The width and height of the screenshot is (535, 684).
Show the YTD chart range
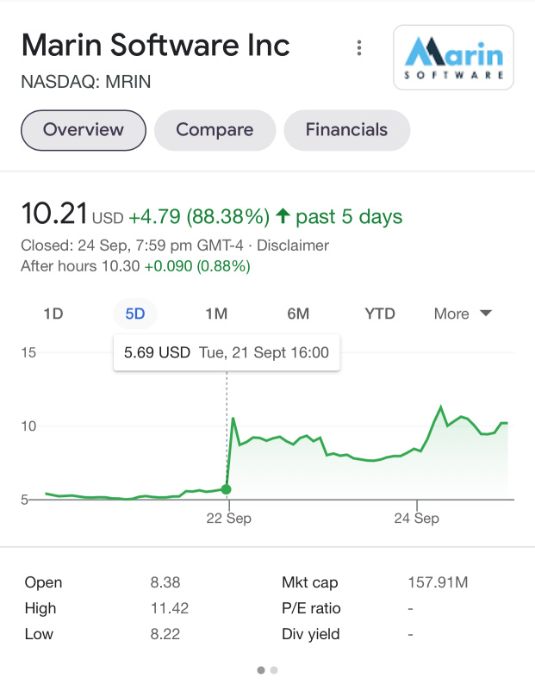click(x=380, y=314)
